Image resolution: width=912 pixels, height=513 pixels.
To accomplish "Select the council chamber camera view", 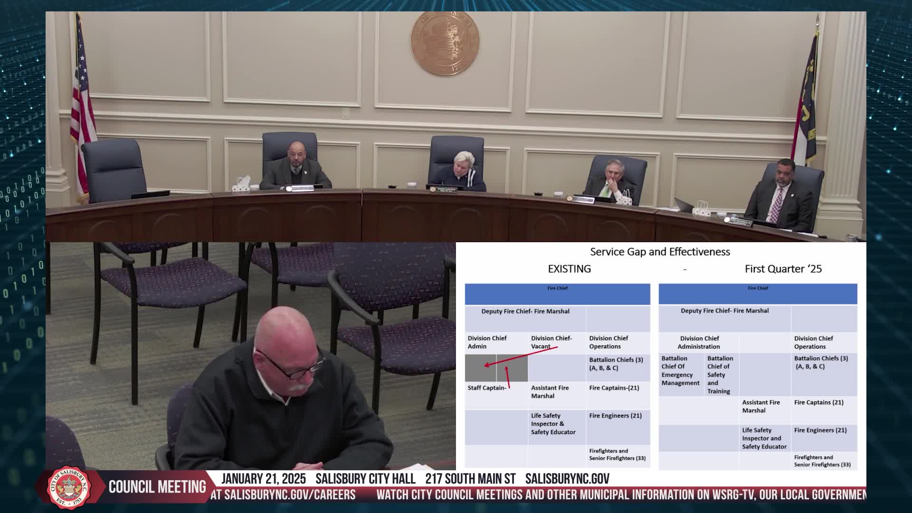I will coord(456,127).
